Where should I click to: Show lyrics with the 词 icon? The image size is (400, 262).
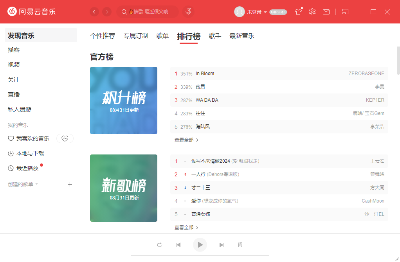point(240,244)
